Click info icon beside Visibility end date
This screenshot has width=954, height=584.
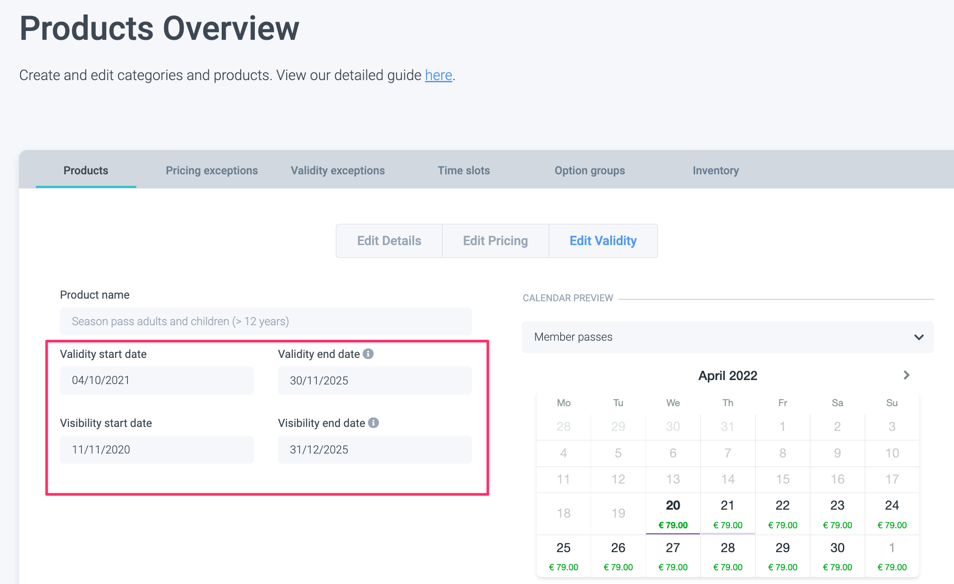[373, 423]
